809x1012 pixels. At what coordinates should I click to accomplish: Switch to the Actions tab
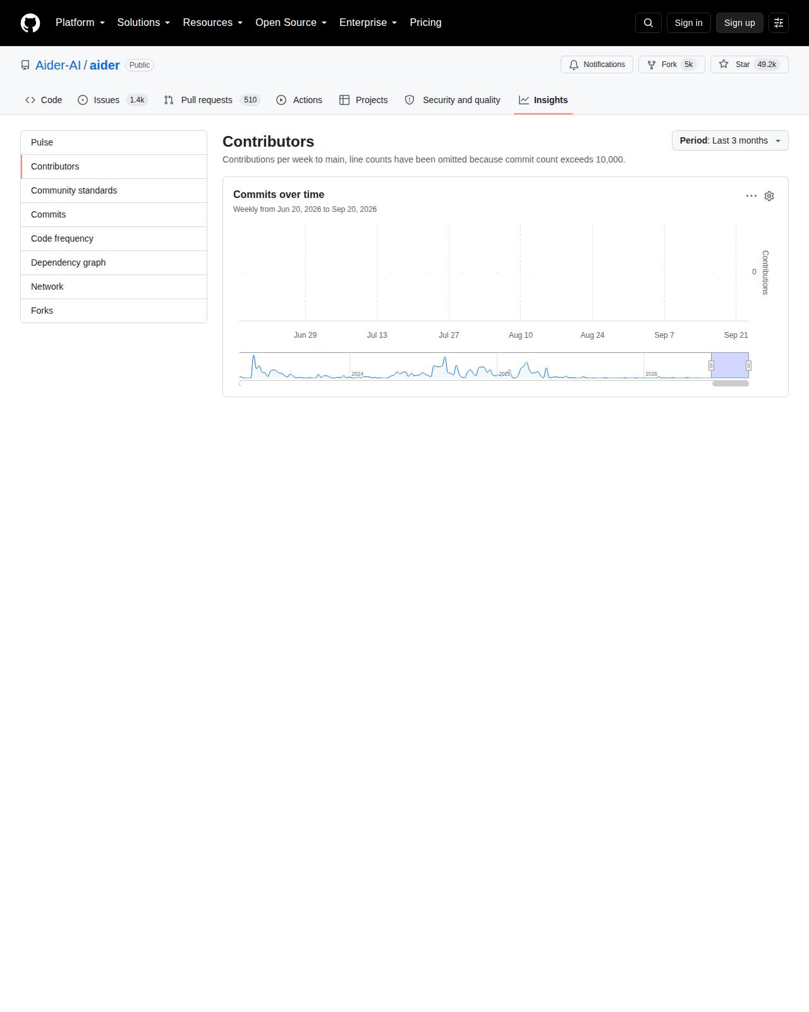coord(300,100)
